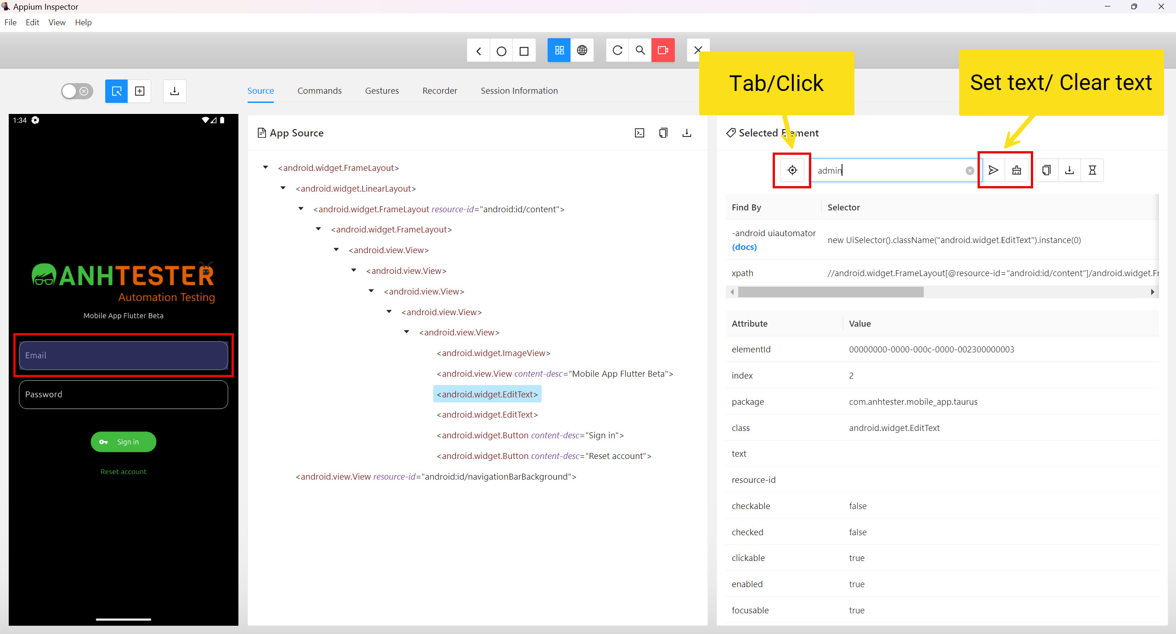Download selected element screenshot

(1069, 170)
